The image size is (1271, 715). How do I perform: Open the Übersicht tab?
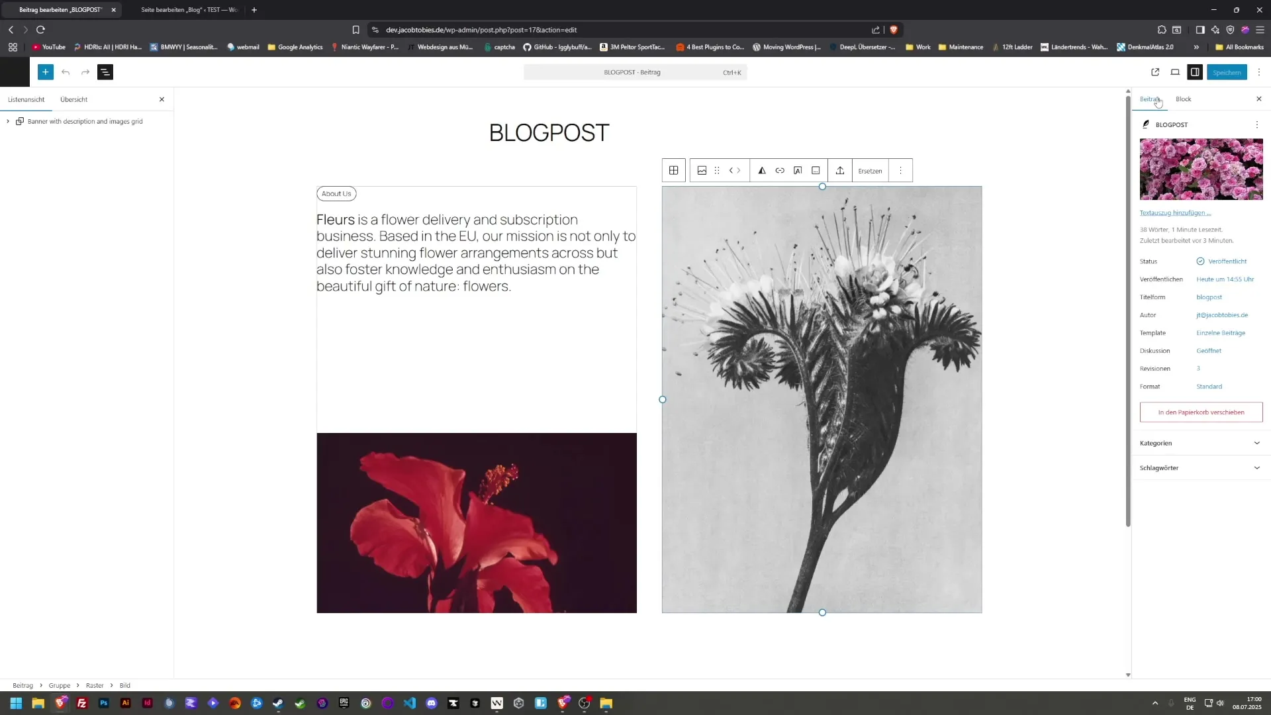point(73,99)
